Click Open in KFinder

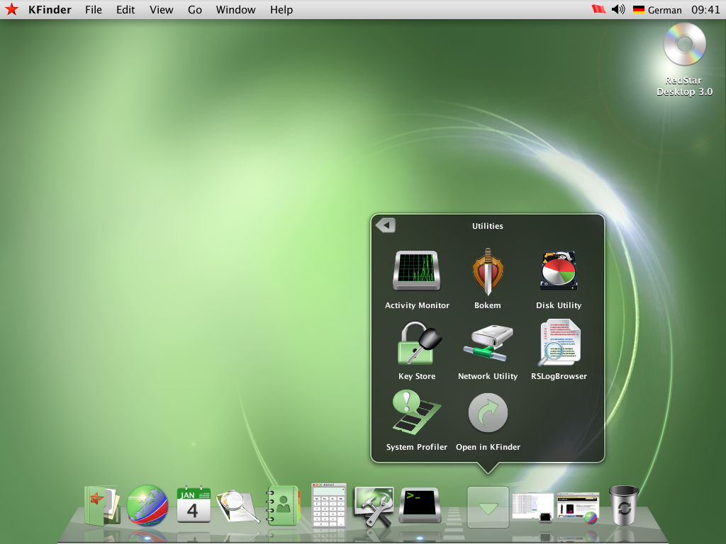click(488, 413)
